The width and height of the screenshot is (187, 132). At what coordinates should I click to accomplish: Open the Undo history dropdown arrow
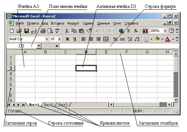103,31
